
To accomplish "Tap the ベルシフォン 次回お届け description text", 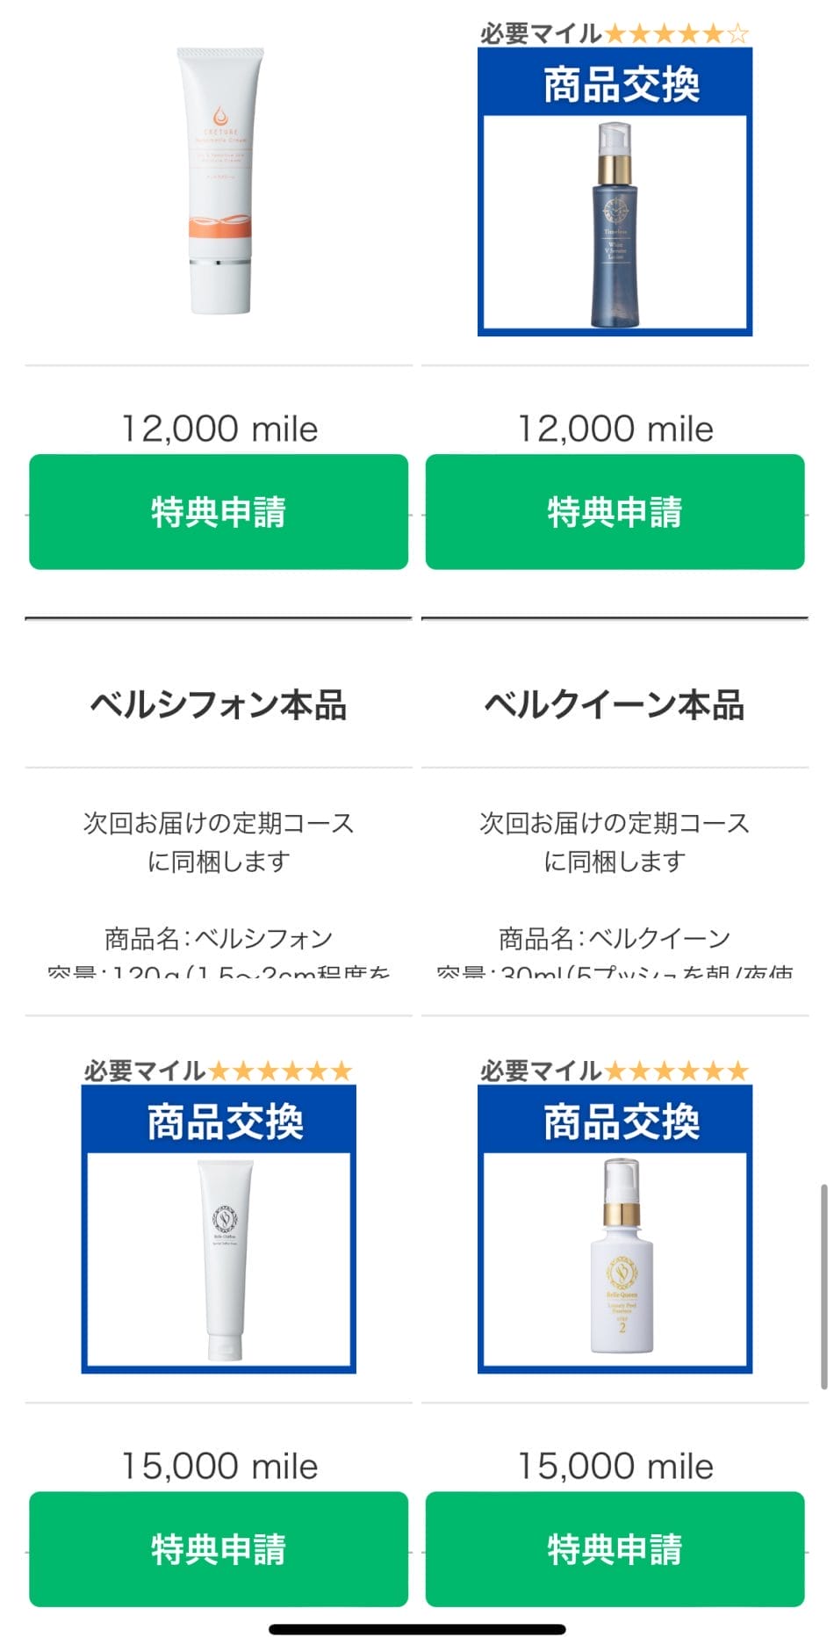I will tap(219, 841).
